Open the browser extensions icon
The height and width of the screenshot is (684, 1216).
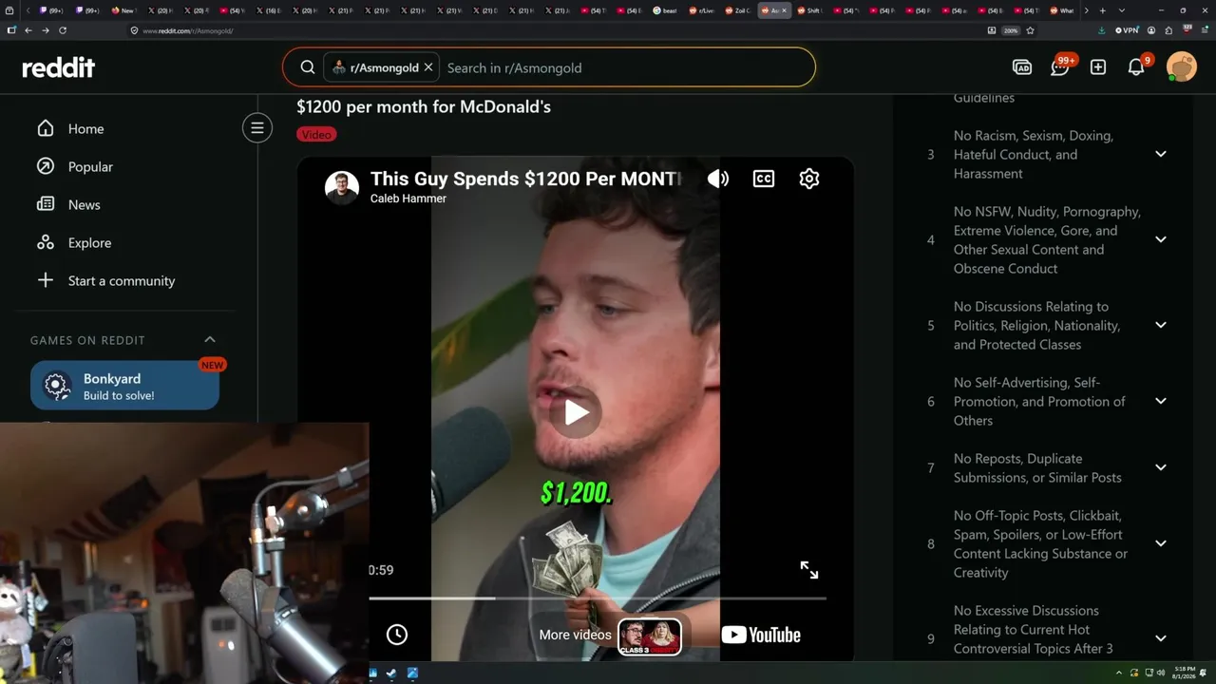click(x=1168, y=30)
